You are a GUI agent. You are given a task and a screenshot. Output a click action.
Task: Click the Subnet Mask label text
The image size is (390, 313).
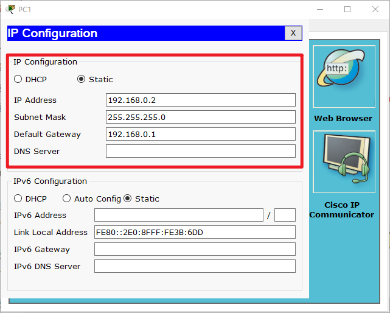pos(40,117)
